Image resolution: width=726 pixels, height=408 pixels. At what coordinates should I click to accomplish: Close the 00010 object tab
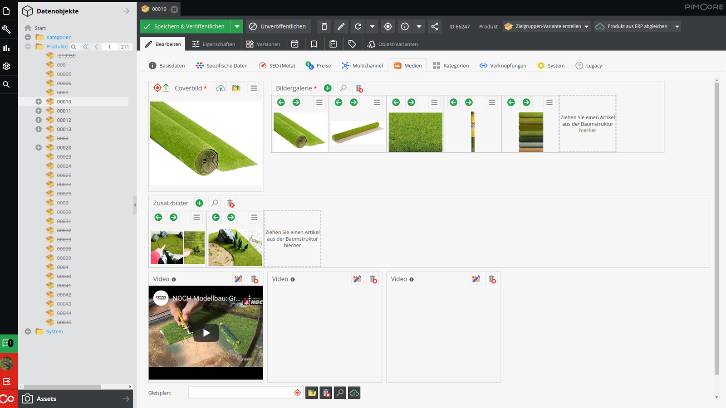click(x=174, y=9)
